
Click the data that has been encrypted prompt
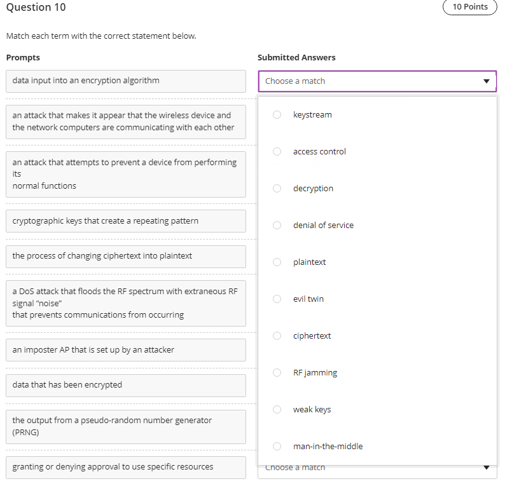(x=125, y=385)
